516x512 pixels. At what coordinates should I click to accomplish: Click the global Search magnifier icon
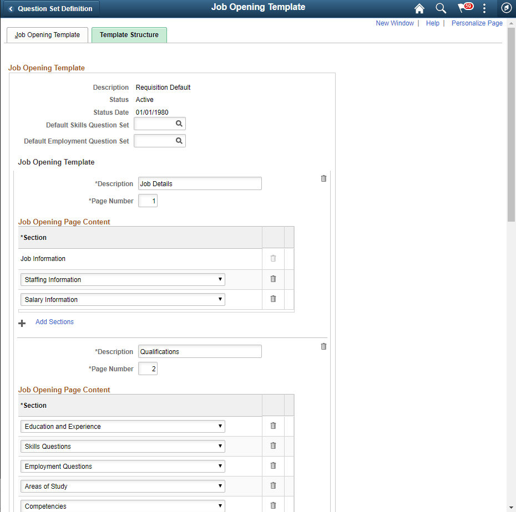pyautogui.click(x=441, y=8)
